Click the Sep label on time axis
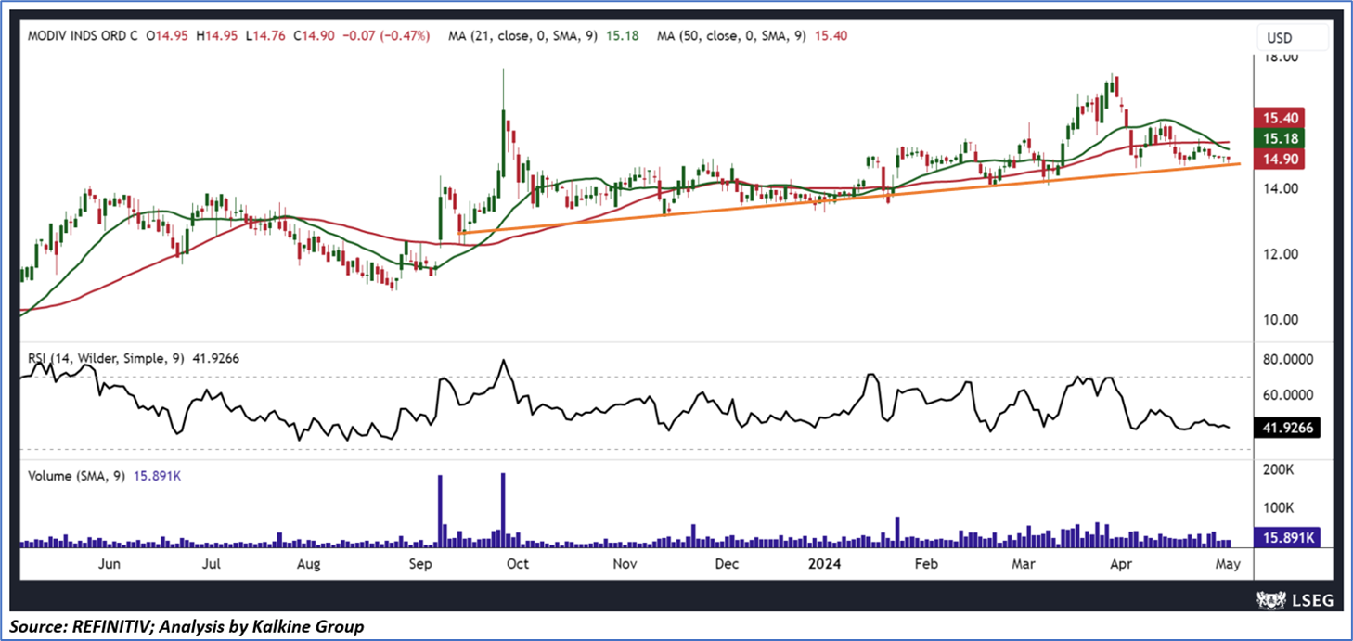 (422, 564)
